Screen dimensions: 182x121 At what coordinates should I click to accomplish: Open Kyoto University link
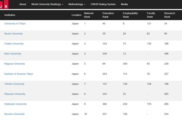pos(13,34)
